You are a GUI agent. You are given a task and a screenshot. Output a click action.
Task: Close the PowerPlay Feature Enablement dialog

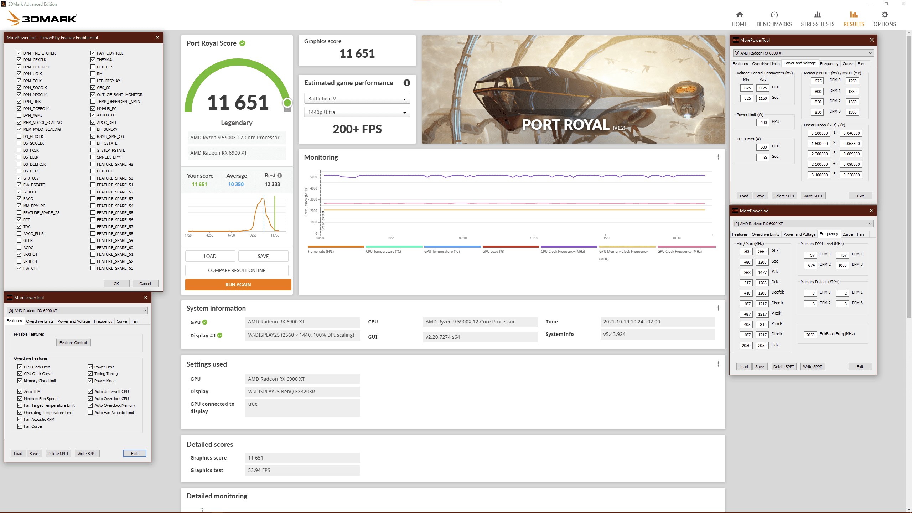click(157, 37)
